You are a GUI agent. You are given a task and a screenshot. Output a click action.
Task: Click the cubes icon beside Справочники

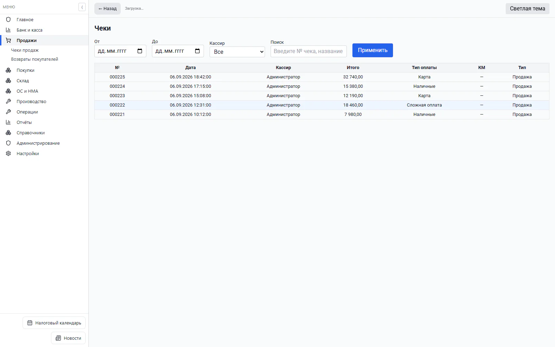coord(8,133)
